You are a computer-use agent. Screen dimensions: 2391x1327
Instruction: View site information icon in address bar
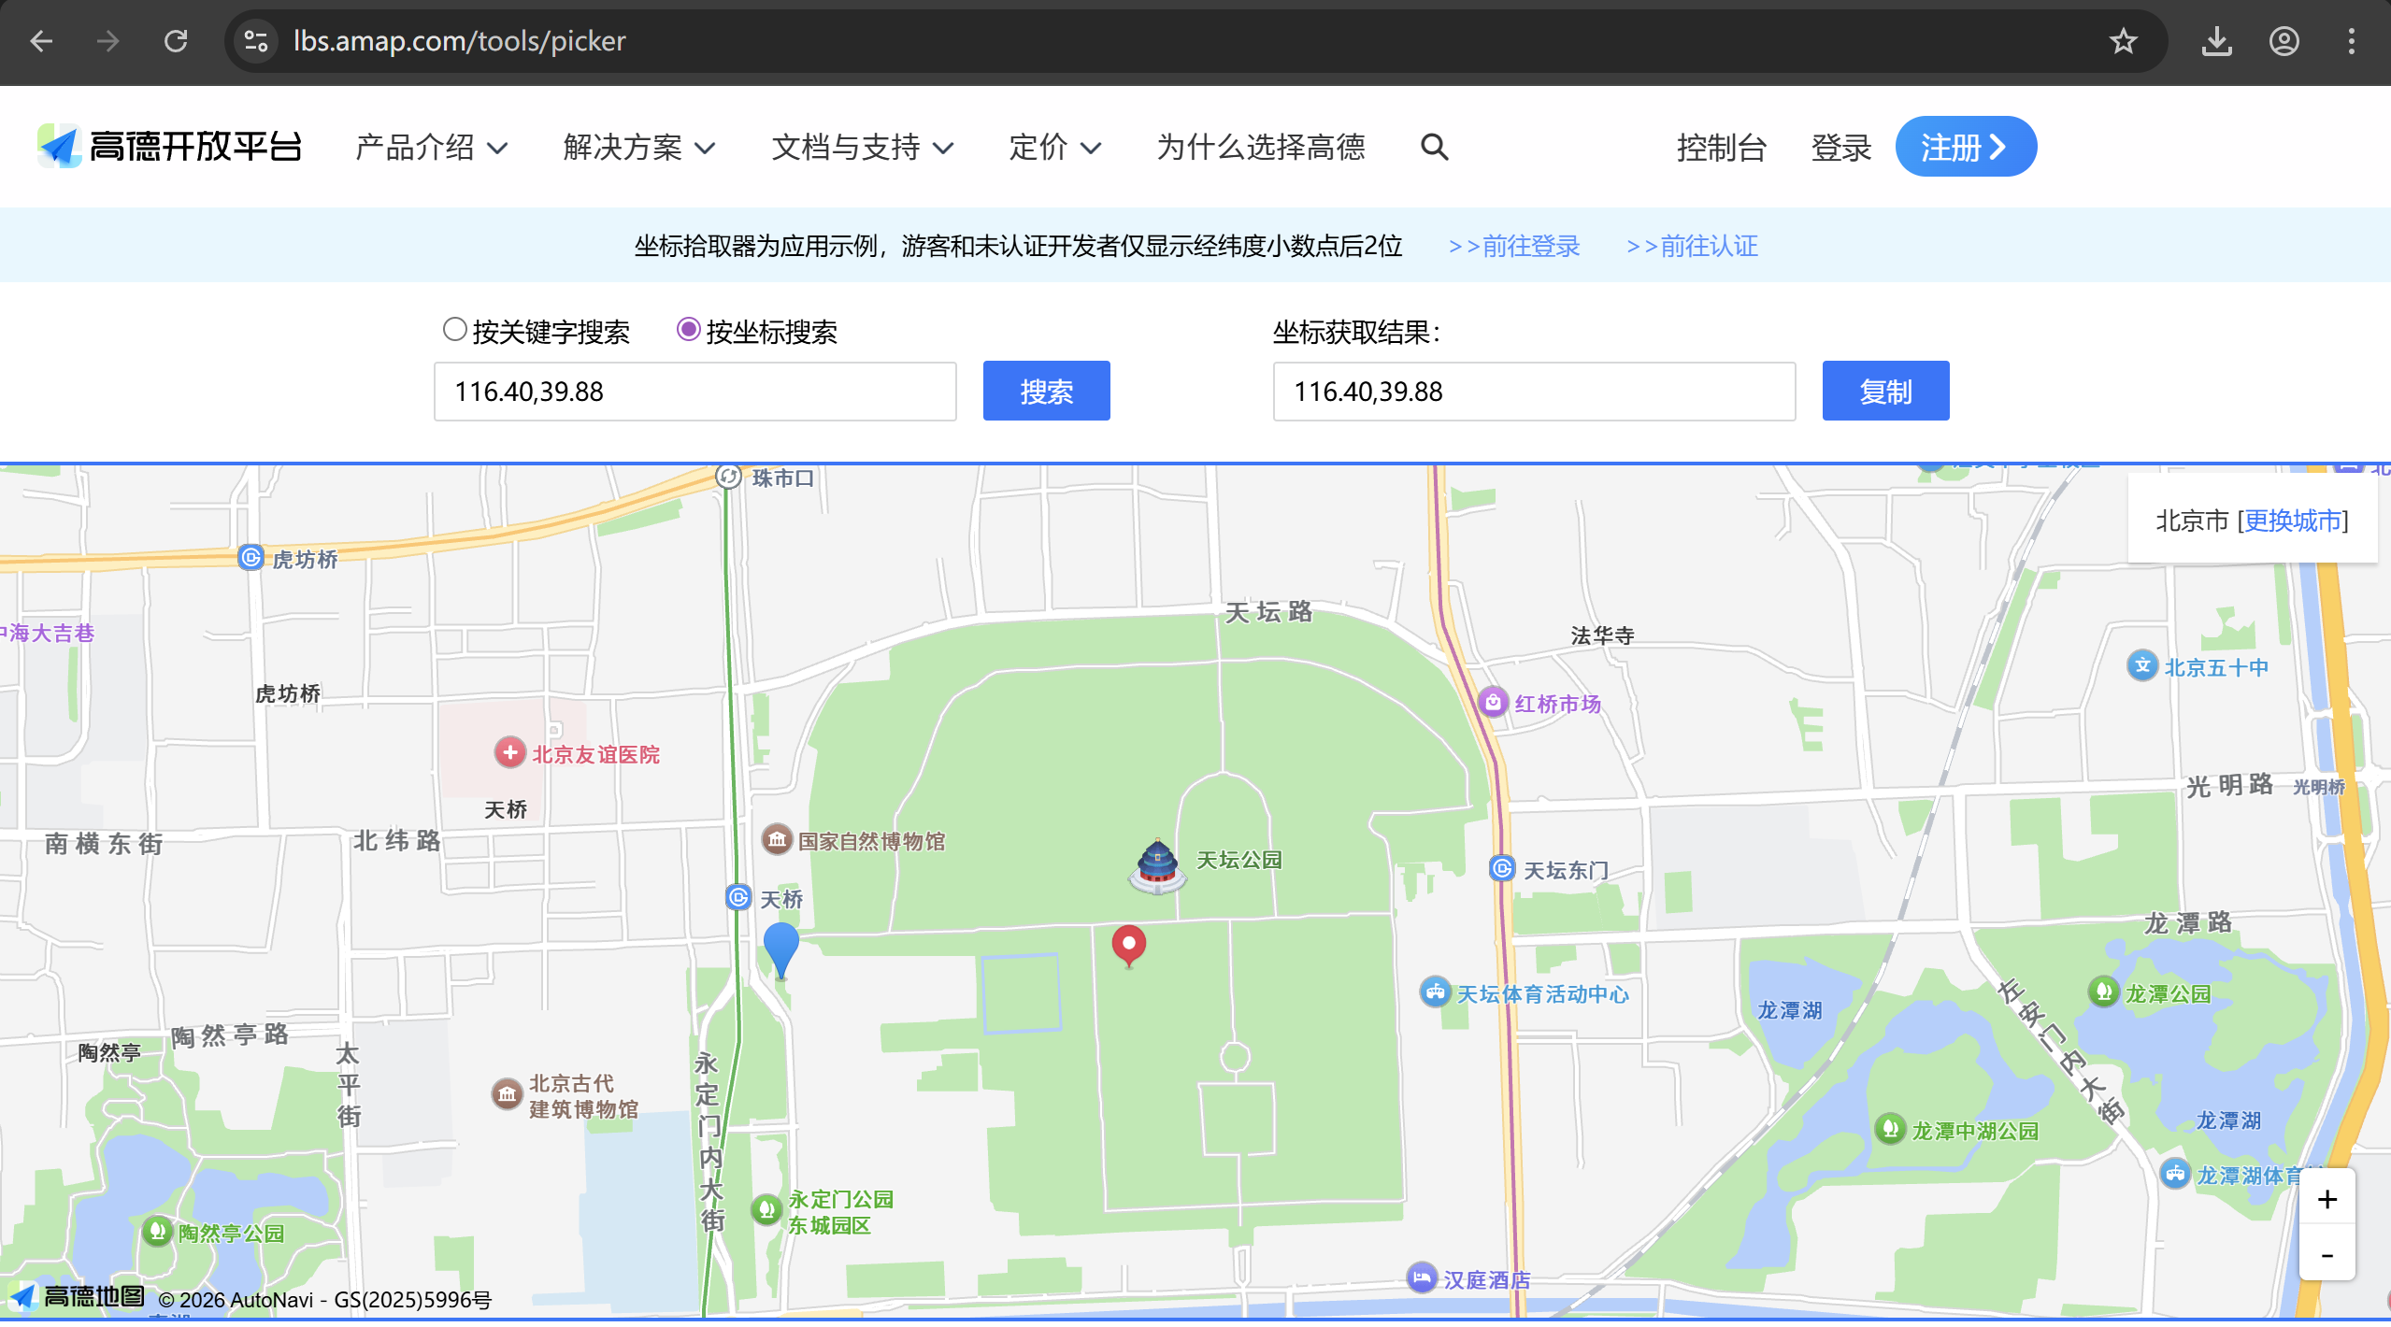pos(256,41)
